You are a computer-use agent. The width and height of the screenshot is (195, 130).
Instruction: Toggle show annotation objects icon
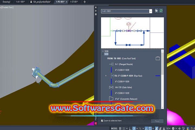pos(157,128)
